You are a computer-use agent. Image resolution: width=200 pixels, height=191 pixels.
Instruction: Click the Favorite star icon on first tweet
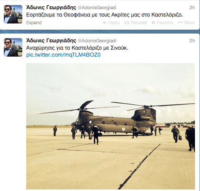(153, 22)
